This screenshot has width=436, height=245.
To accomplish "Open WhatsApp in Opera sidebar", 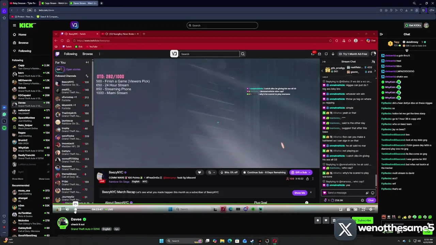I will [4, 114].
